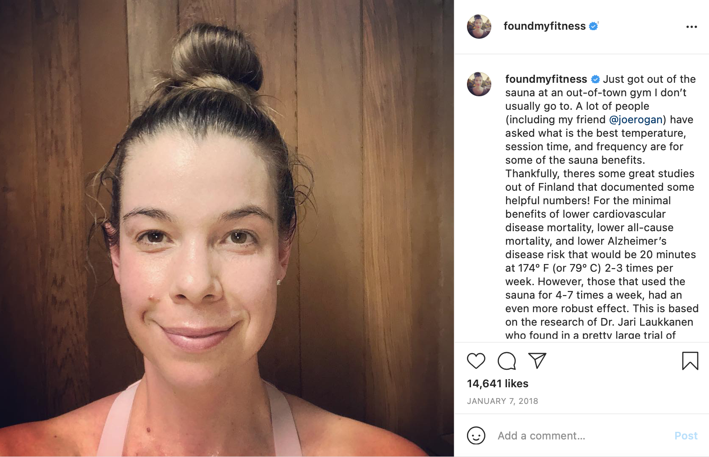Click the selfie photo
Viewport: 709px width, 457px height.
pos(227,228)
